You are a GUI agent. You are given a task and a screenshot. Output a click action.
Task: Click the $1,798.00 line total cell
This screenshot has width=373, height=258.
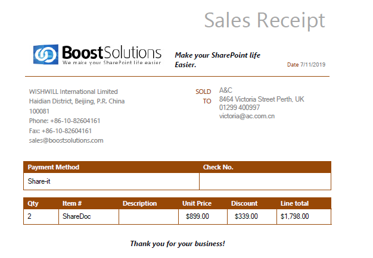coord(294,216)
